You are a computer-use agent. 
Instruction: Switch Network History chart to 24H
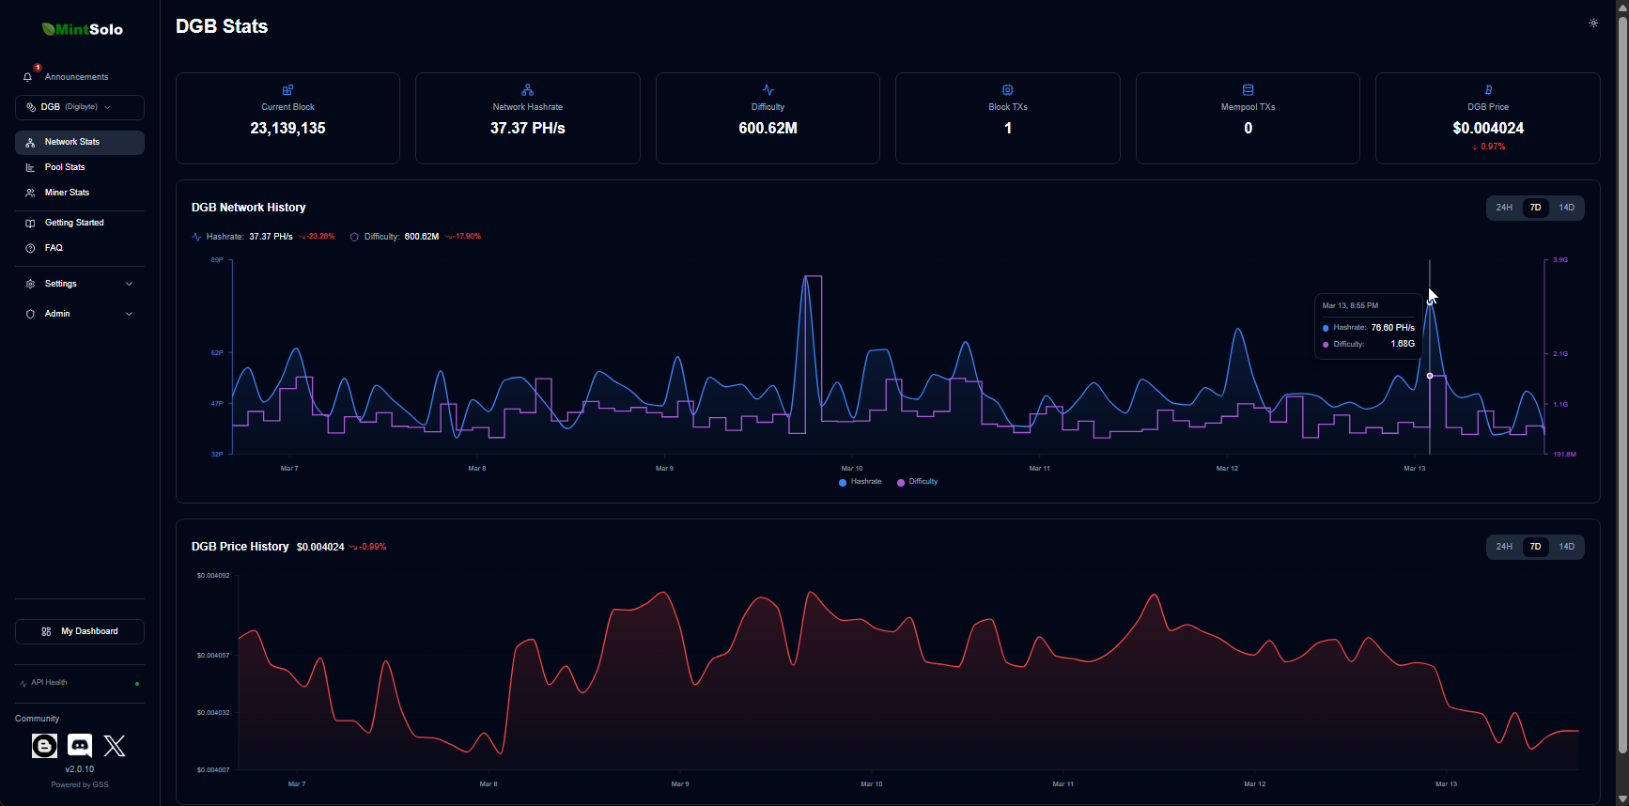pyautogui.click(x=1504, y=208)
